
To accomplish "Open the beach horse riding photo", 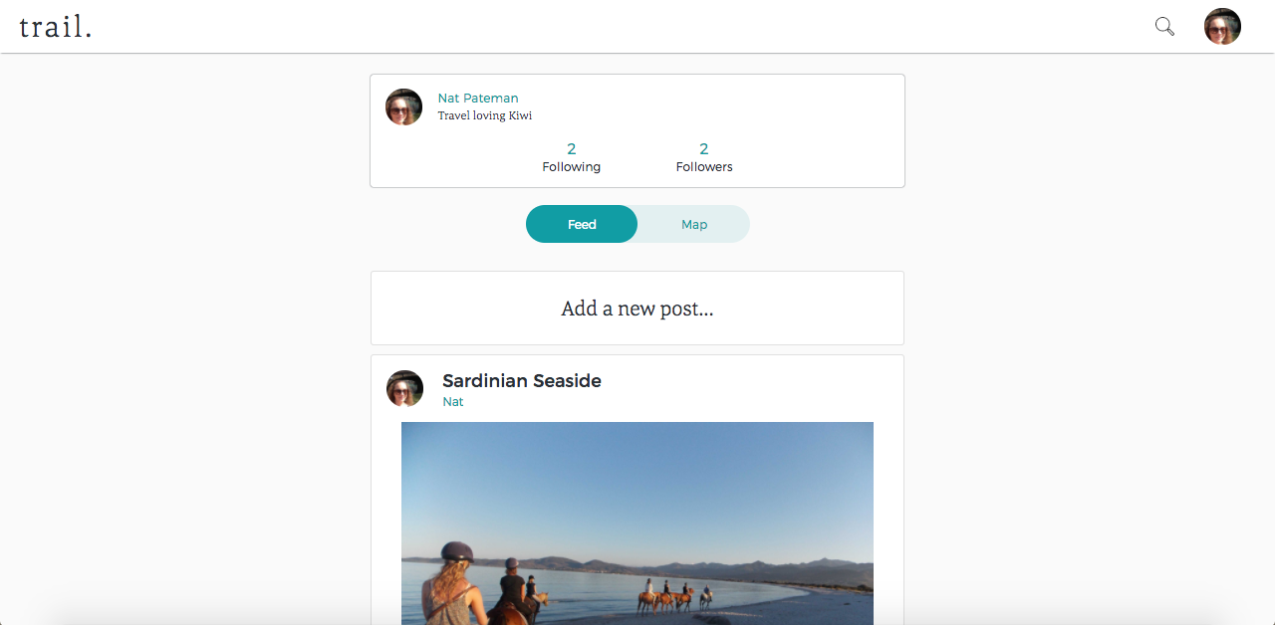I will (637, 523).
